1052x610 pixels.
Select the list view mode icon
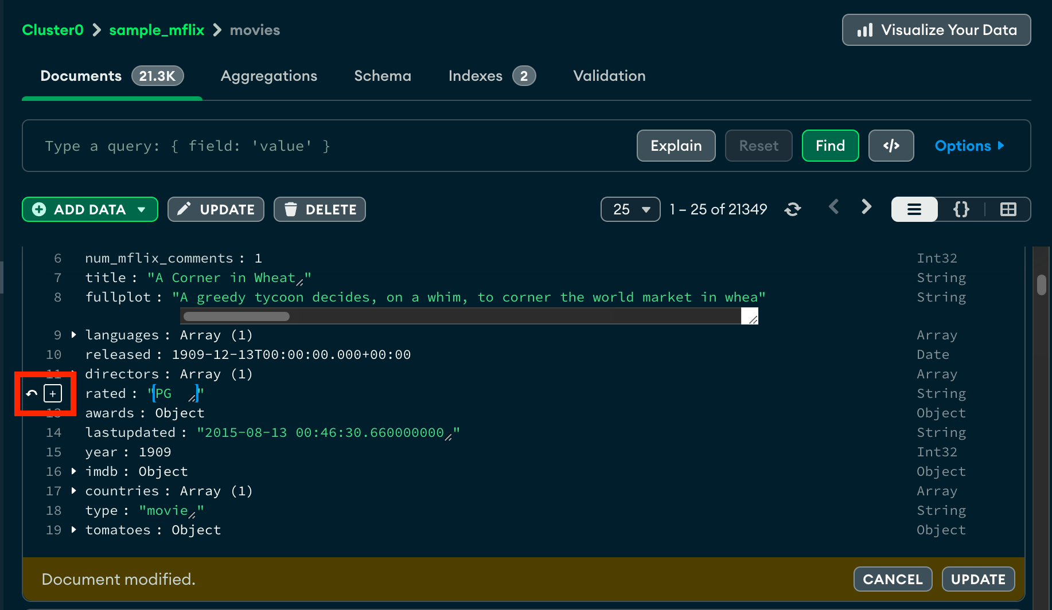914,209
